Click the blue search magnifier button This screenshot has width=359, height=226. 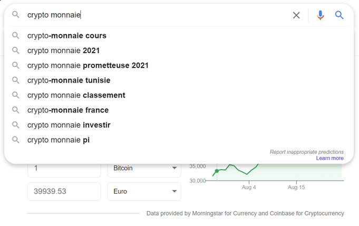click(x=339, y=15)
